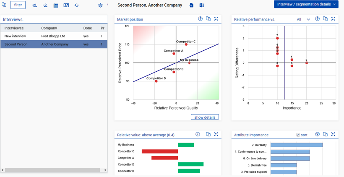Click the add interviewee icon
Viewport: 344px width, 177px height.
[34, 5]
